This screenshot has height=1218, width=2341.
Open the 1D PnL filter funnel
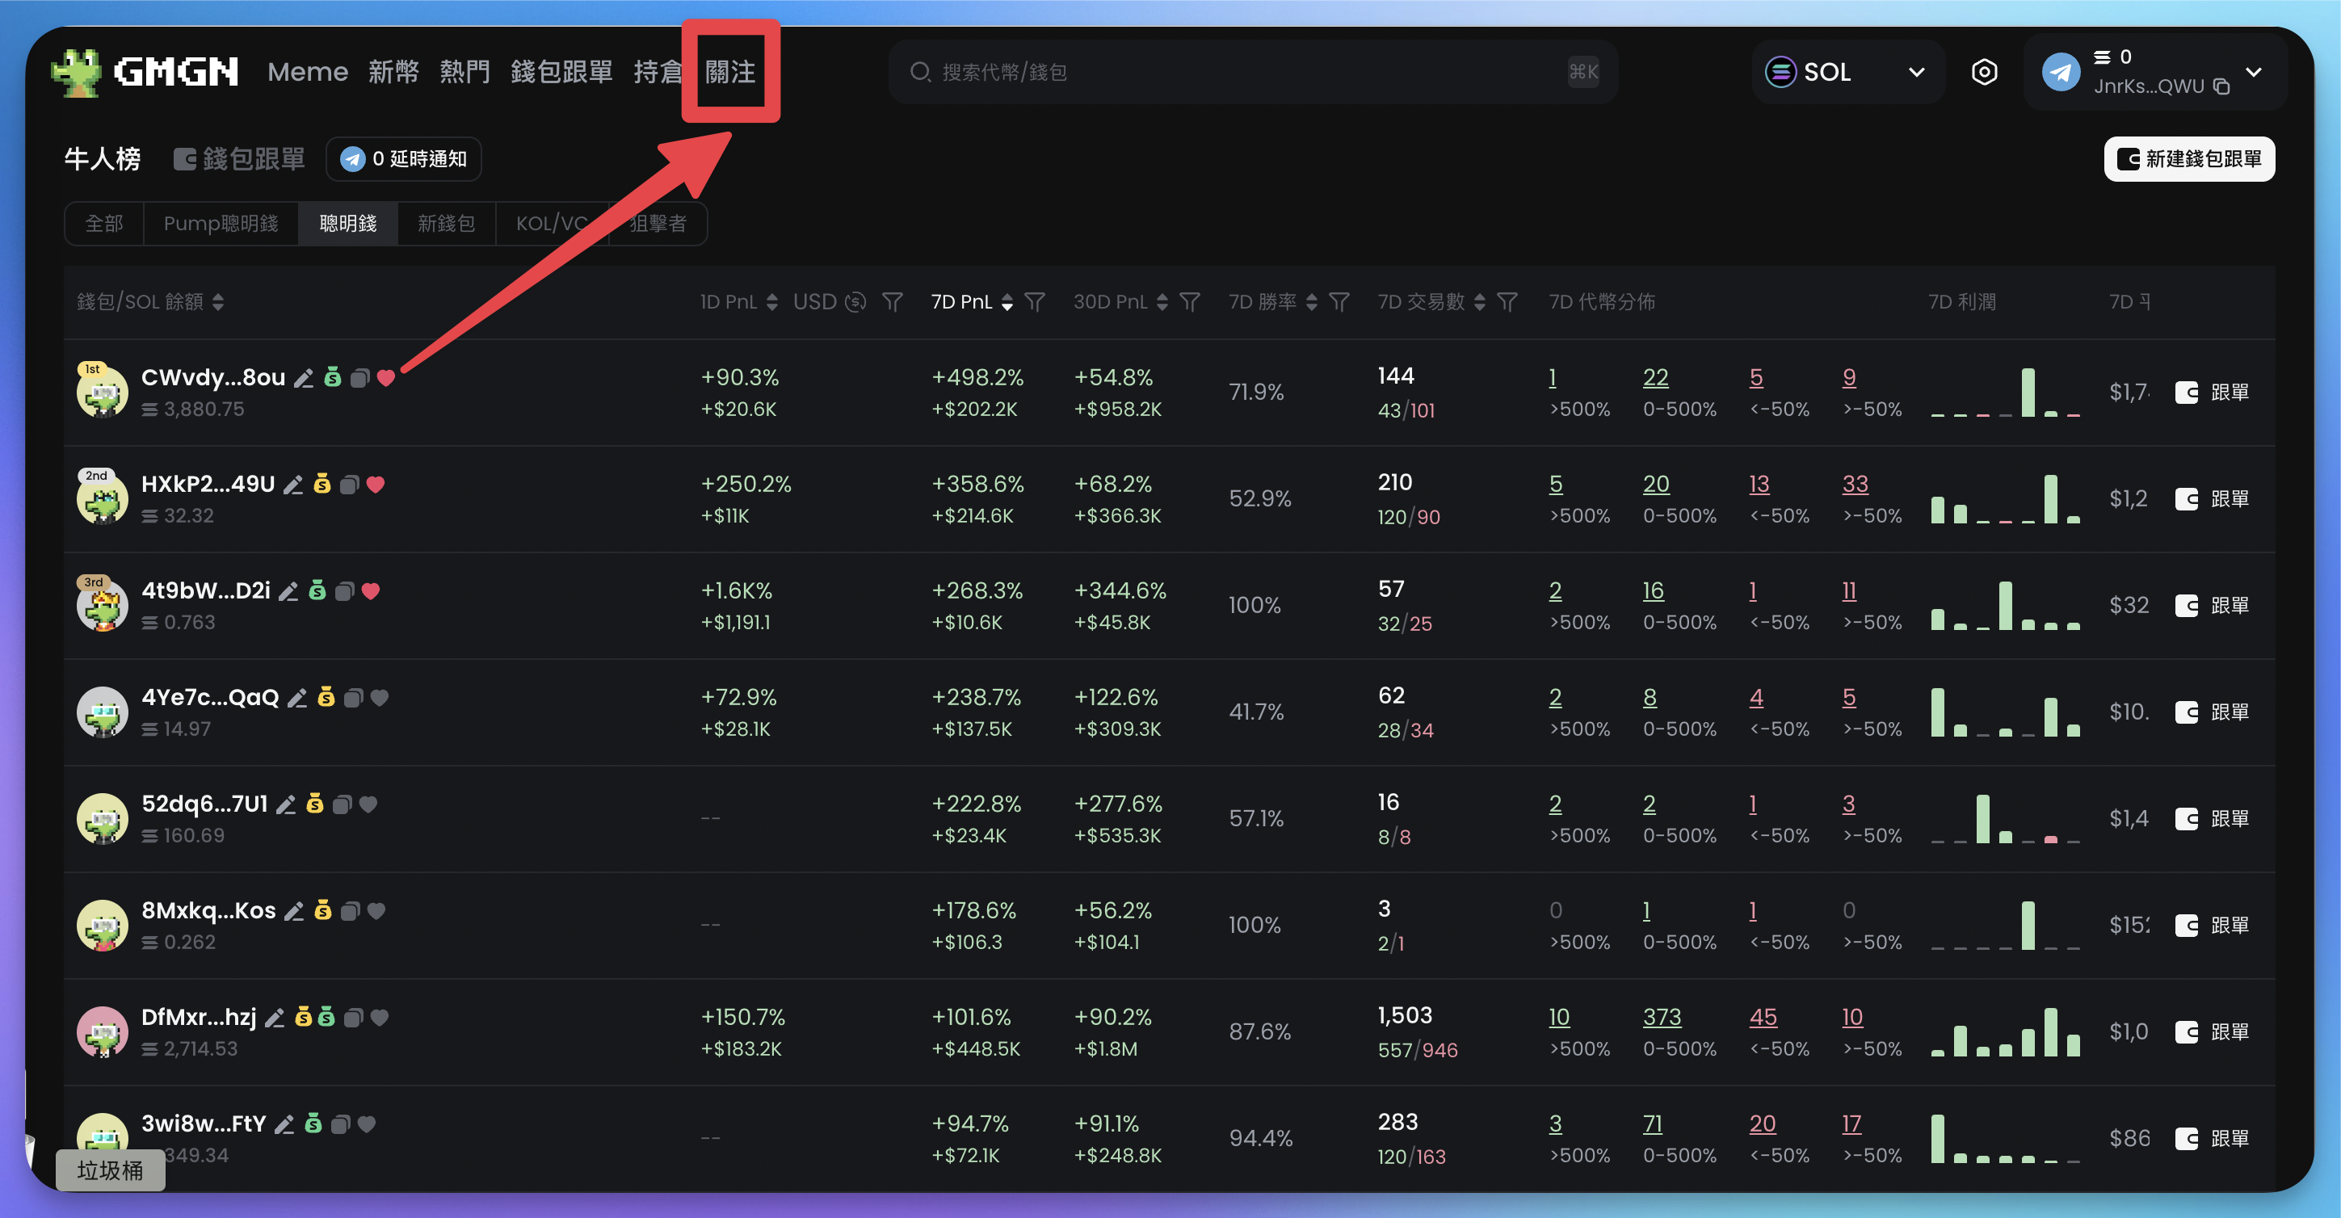point(893,302)
